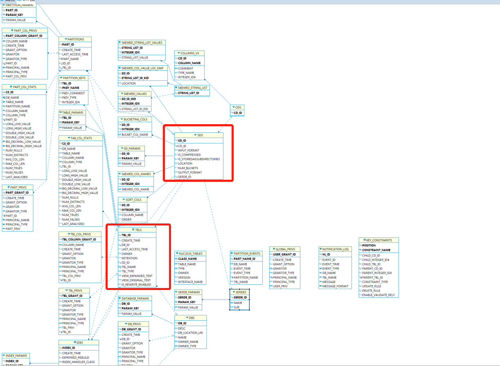Click the TABLE_PARAMS entity title
500x366 pixels.
click(x=72, y=112)
